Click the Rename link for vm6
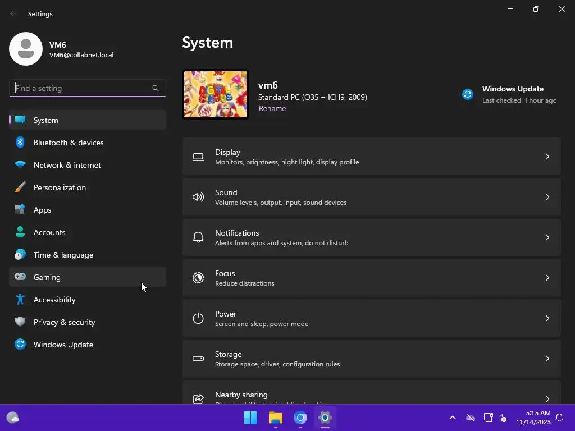Screen dimensions: 575x431 (272, 108)
